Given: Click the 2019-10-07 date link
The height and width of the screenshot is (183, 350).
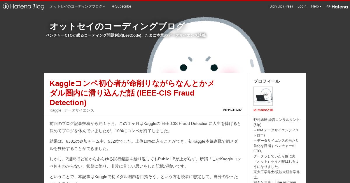Looking at the screenshot, I should tap(232, 110).
